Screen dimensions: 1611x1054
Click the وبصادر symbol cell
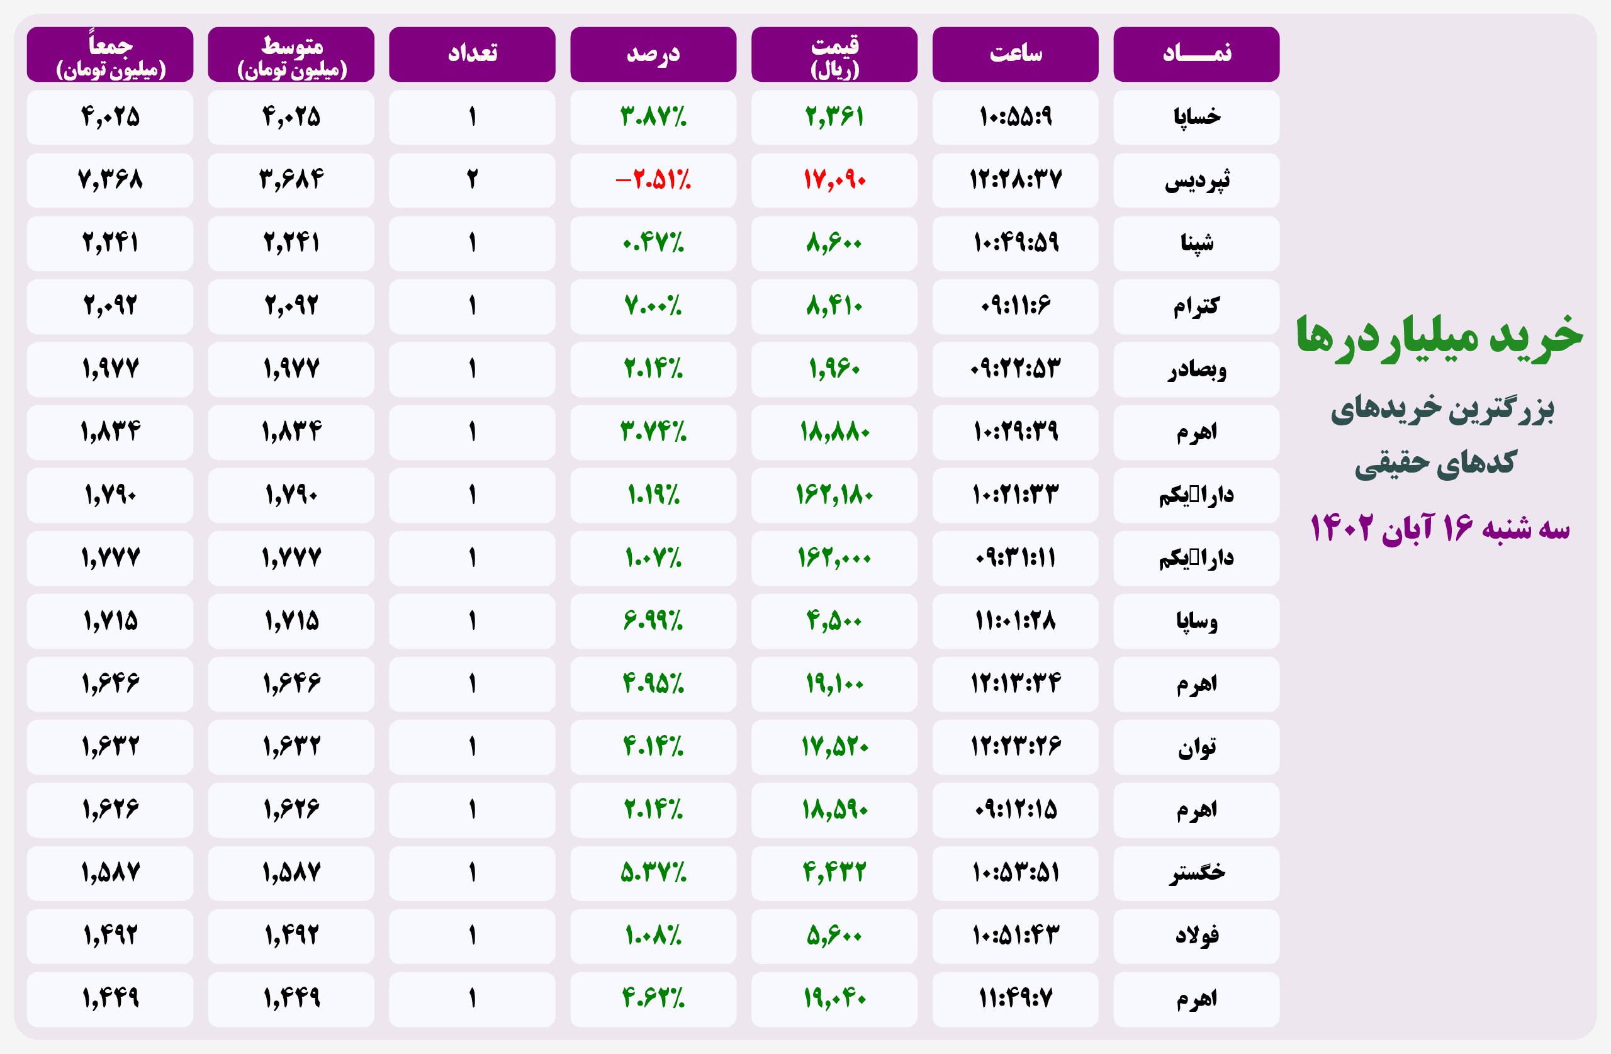coord(1196,369)
